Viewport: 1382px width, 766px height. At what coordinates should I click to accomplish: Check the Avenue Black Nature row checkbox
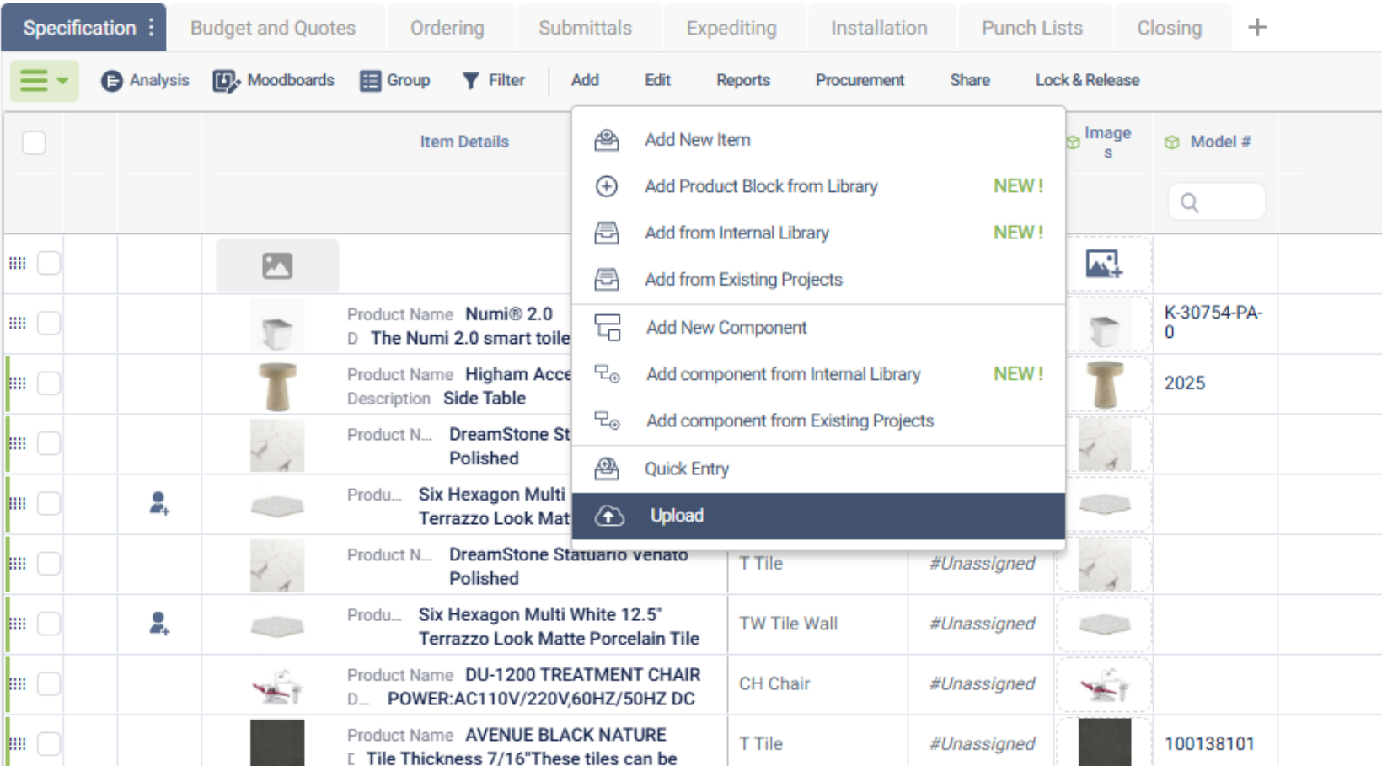(x=49, y=744)
